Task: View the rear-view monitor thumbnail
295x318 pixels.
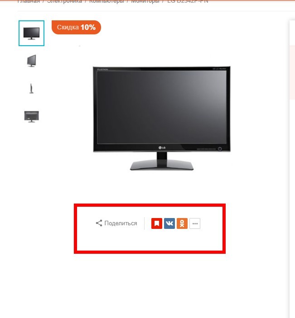Action: click(x=31, y=116)
